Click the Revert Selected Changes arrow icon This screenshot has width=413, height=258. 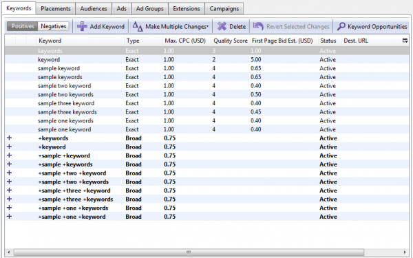pyautogui.click(x=258, y=26)
